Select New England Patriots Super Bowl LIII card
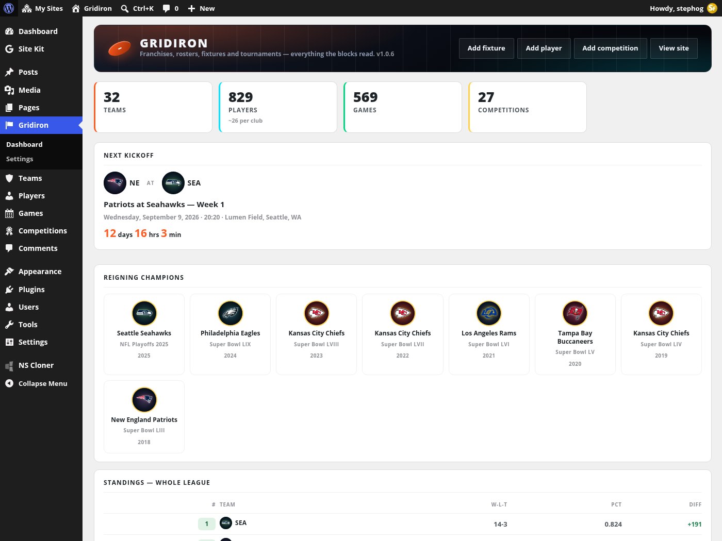 coord(144,417)
